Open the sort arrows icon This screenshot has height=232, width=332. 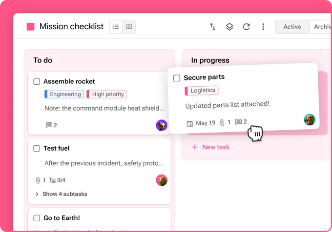click(212, 27)
